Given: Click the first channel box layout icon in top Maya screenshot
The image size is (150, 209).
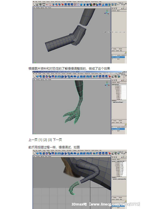Looking at the screenshot, I should pos(112,8).
